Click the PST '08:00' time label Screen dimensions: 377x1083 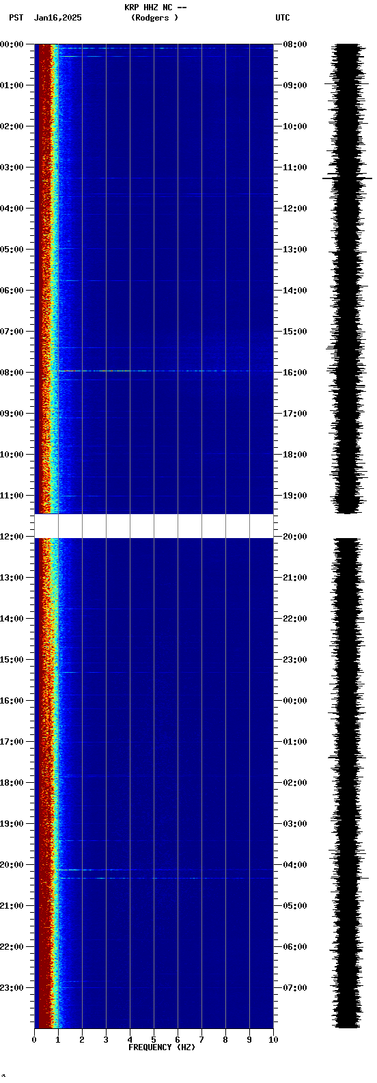[12, 373]
